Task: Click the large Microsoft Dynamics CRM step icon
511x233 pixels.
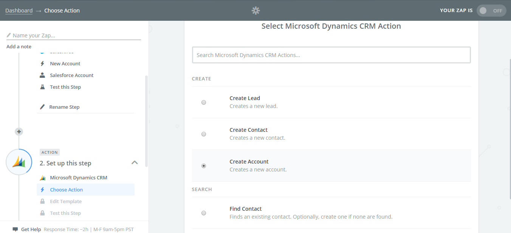Action: tap(19, 162)
